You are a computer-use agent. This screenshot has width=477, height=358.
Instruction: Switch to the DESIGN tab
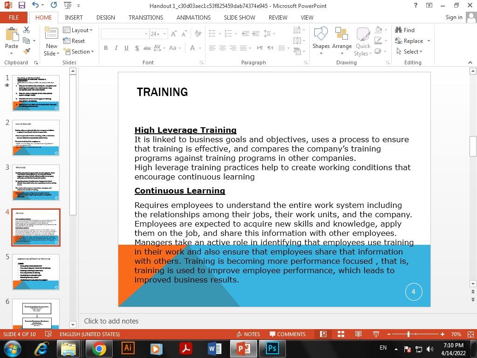tap(105, 17)
